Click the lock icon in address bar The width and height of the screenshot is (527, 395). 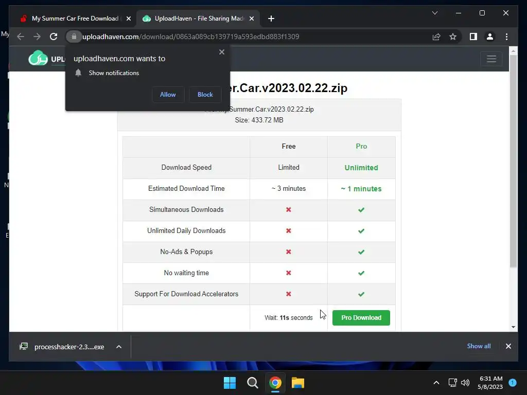[x=74, y=37]
